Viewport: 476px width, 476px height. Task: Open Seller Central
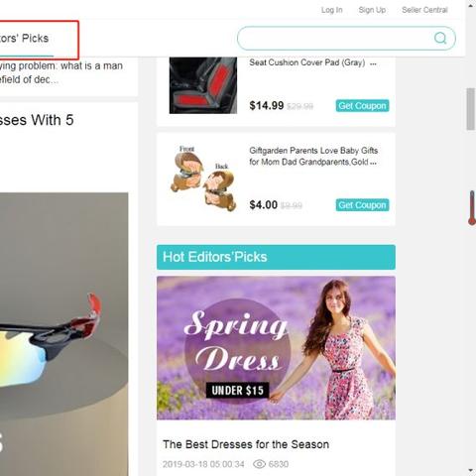tap(424, 10)
